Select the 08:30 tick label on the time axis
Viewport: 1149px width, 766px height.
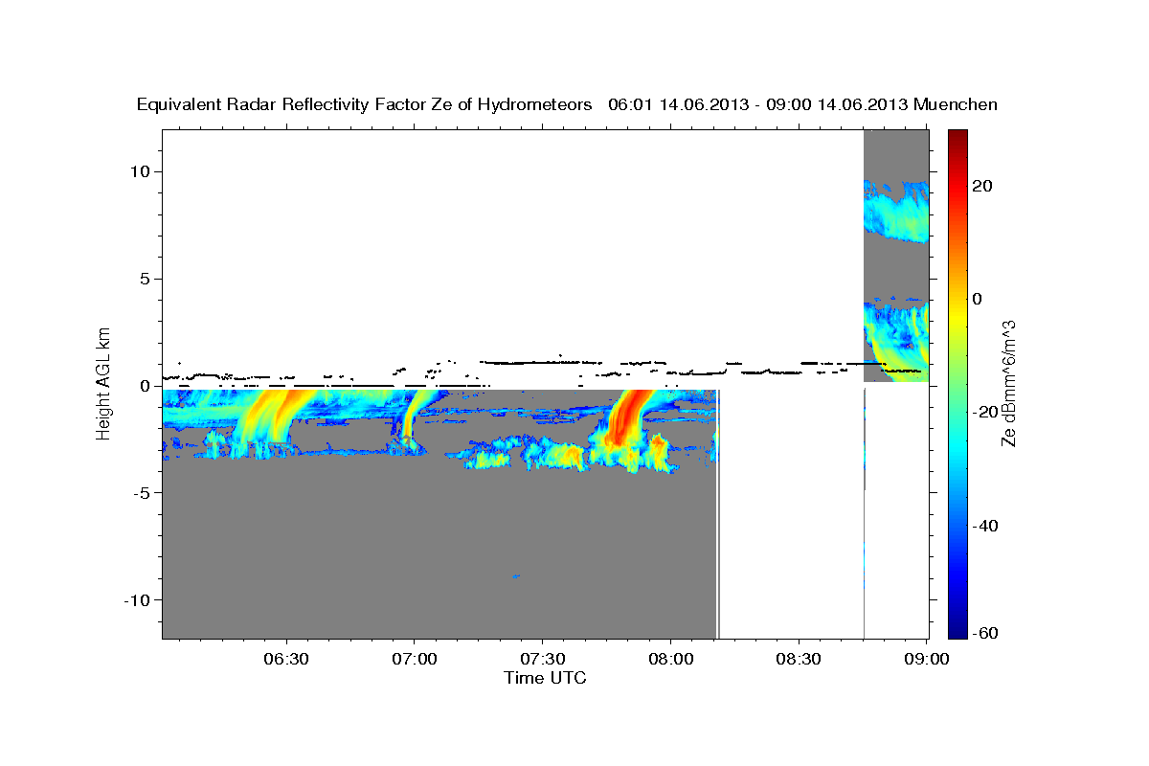[x=799, y=659]
